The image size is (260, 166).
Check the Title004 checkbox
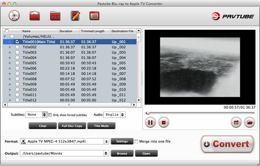[17, 58]
